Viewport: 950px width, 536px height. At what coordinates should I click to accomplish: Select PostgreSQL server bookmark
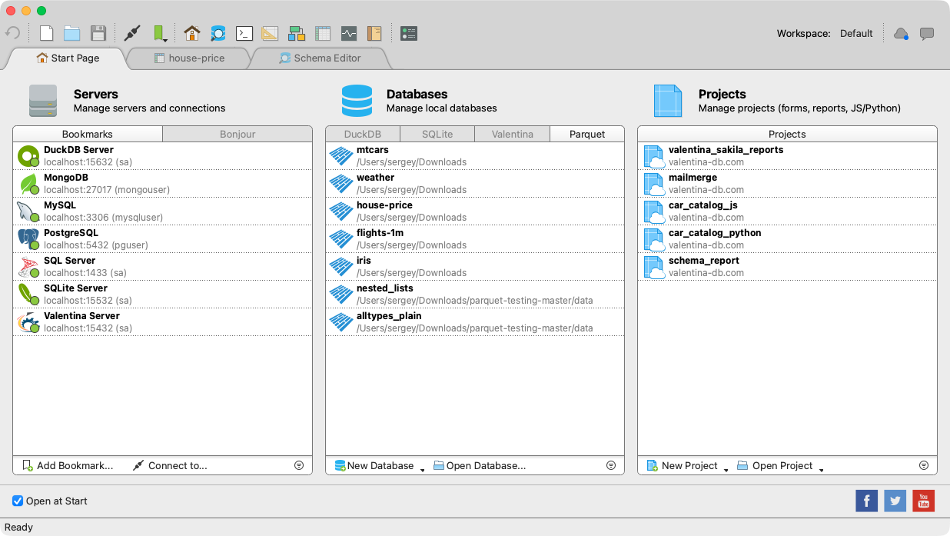tap(162, 239)
